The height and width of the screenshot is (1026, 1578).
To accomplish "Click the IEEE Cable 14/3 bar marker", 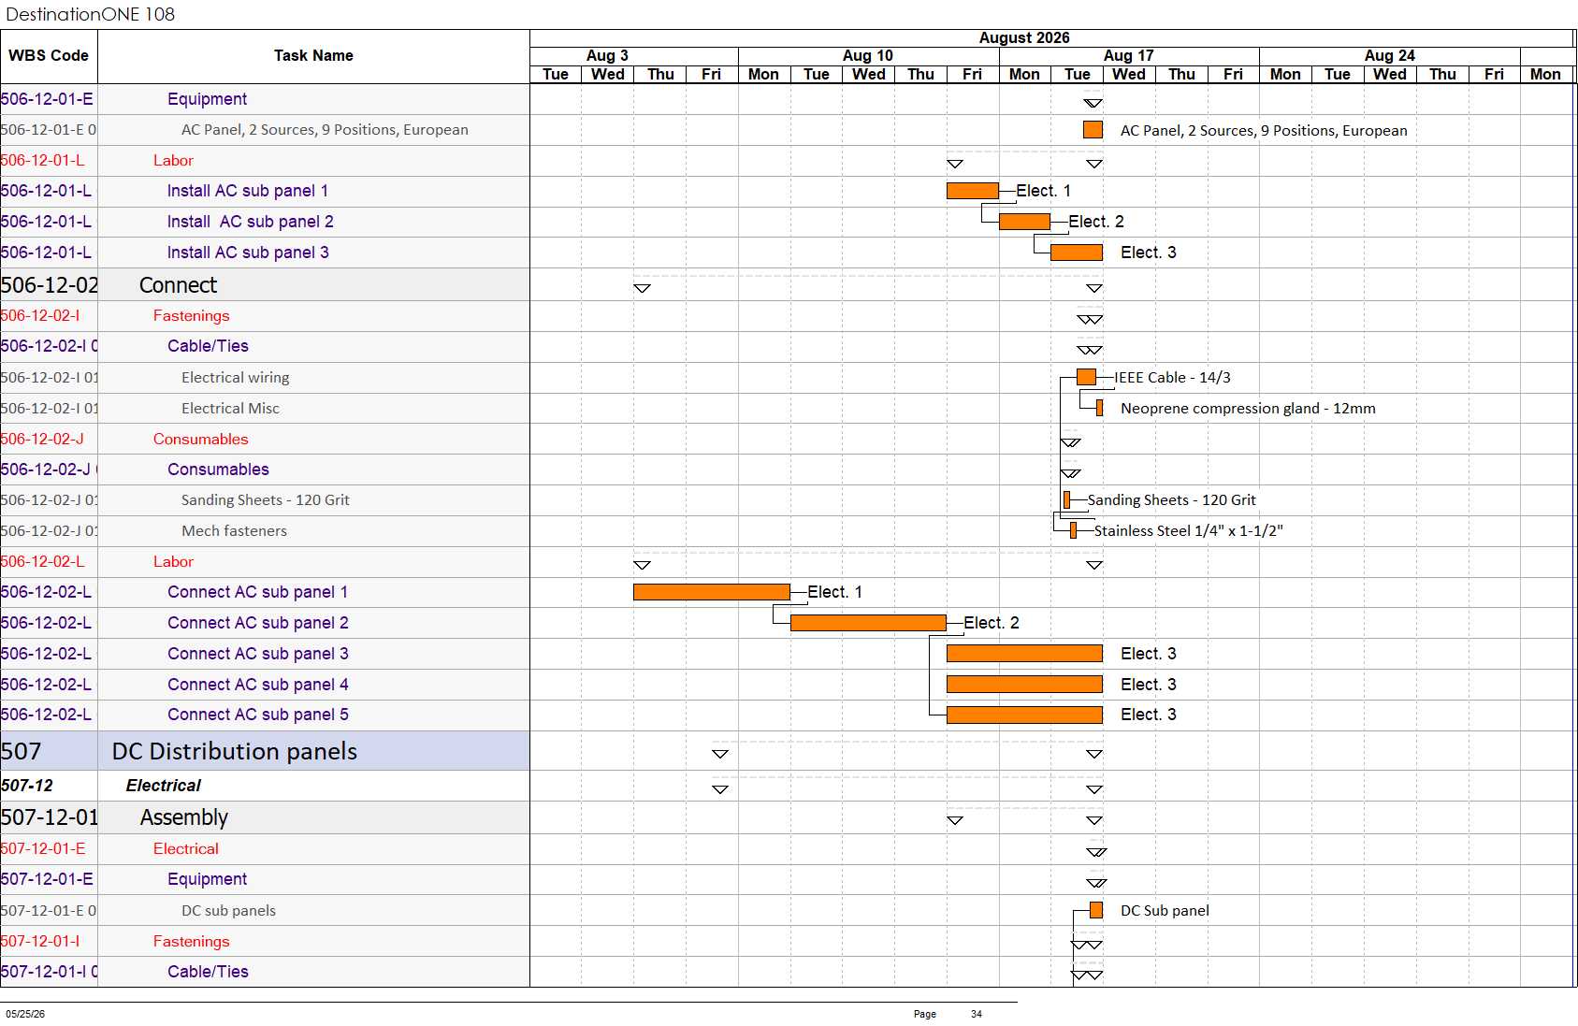I will pyautogui.click(x=1086, y=377).
